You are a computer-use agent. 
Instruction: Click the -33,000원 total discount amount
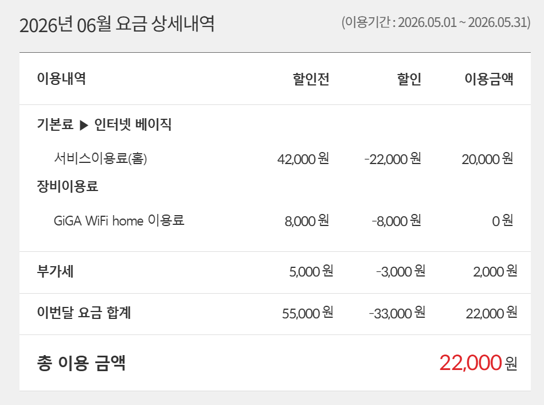click(397, 313)
